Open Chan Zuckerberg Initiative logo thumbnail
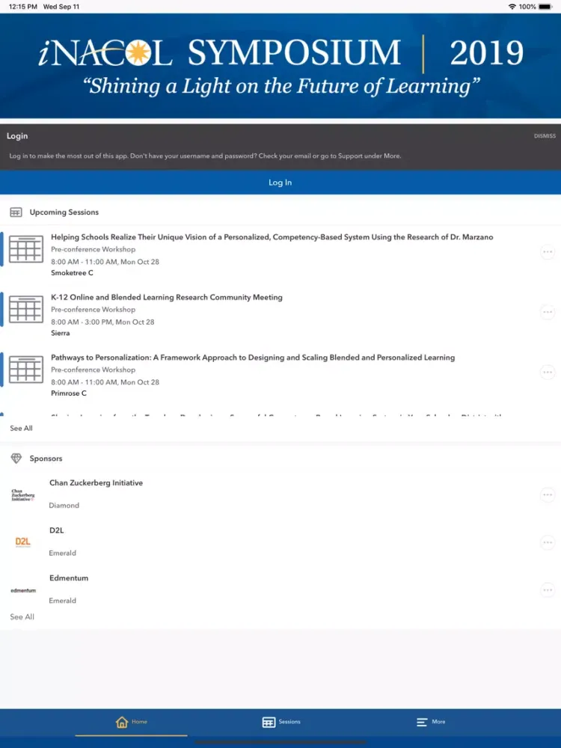This screenshot has width=561, height=748. coord(23,494)
